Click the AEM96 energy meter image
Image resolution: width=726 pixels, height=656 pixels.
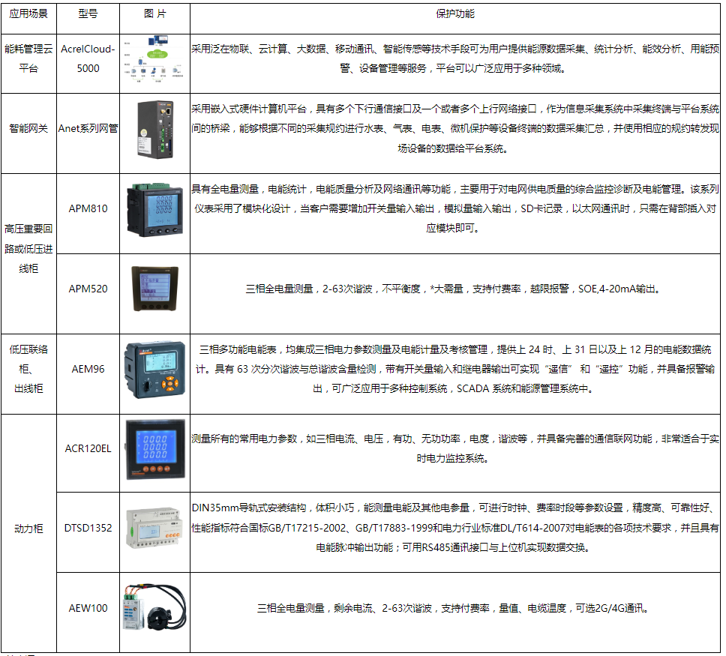(154, 370)
